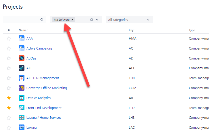Open the ATT project link
209x130 pixels.
click(29, 68)
